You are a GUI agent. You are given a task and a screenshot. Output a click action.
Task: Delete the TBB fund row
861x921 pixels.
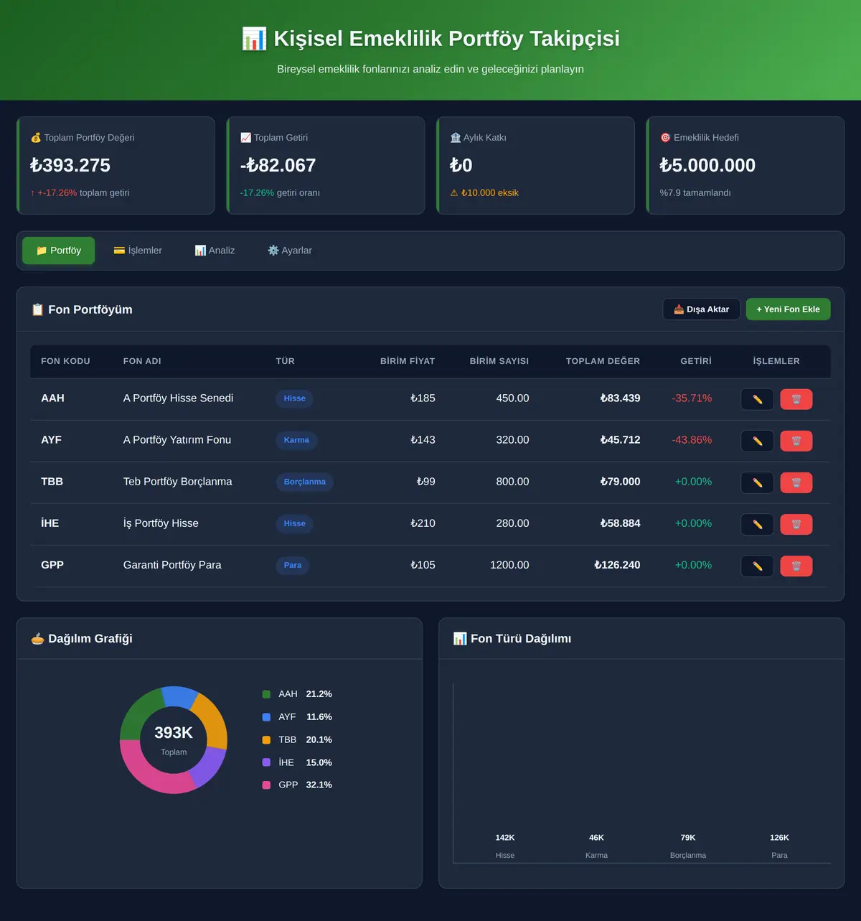click(796, 482)
